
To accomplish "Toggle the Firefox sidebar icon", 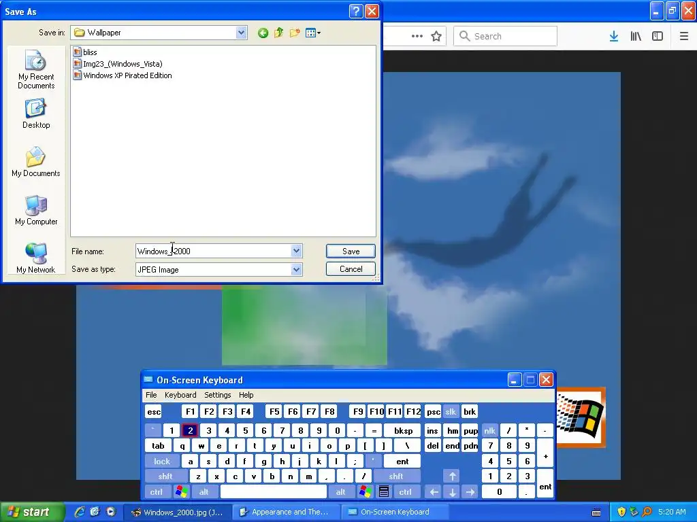I will coord(658,37).
